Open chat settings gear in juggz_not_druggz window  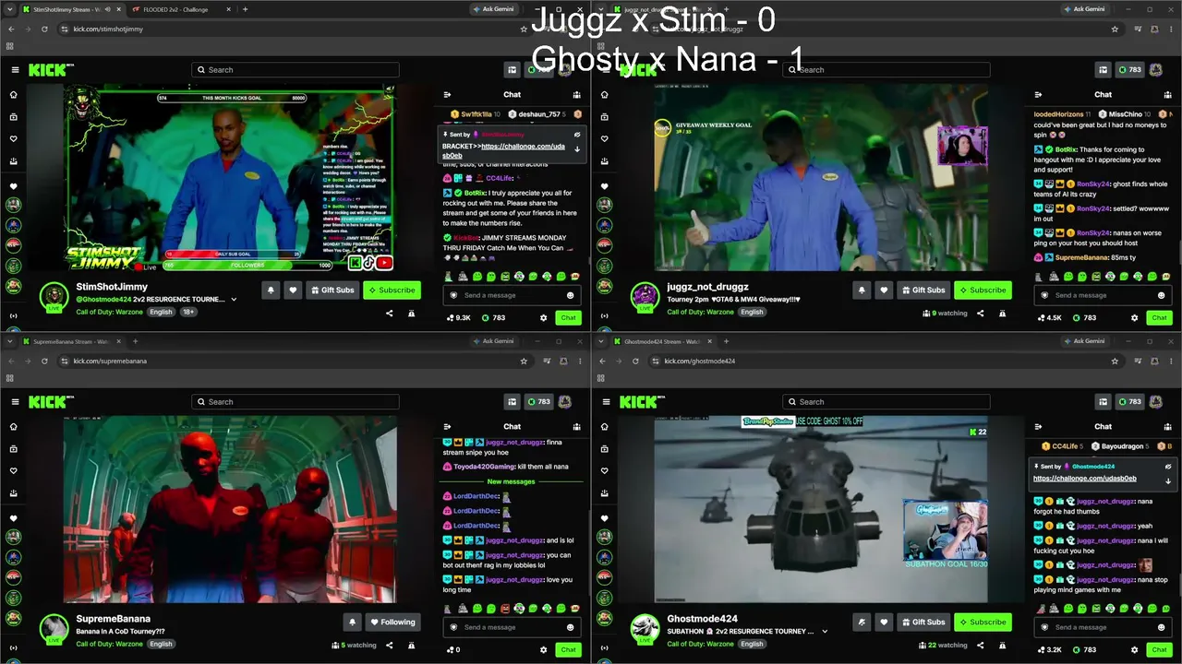1134,317
